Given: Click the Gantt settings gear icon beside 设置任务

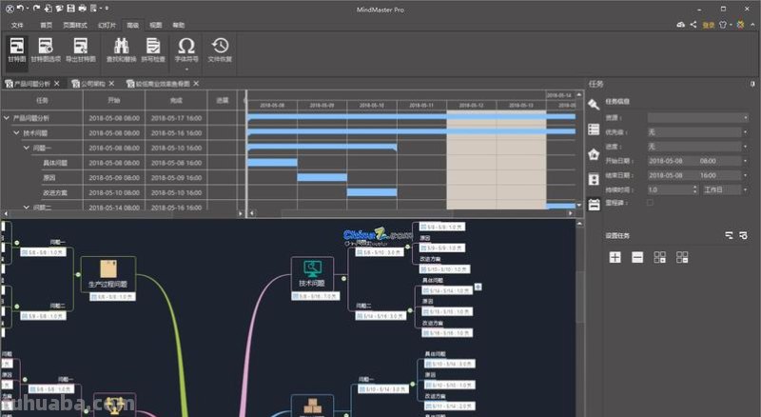Looking at the screenshot, I should pos(743,235).
